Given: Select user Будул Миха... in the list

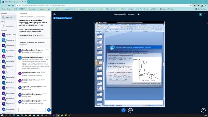Looking at the screenshot, I should 8,93.
